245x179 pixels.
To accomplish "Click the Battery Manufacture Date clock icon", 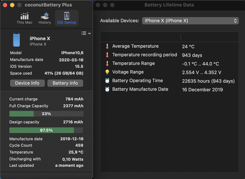I will 107,89.
